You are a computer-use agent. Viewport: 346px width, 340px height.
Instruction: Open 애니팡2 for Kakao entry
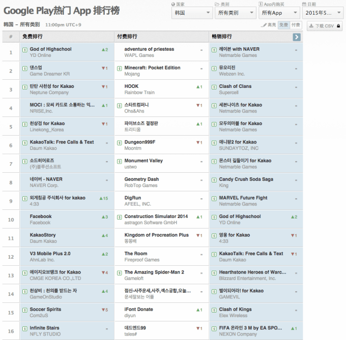pos(238,142)
